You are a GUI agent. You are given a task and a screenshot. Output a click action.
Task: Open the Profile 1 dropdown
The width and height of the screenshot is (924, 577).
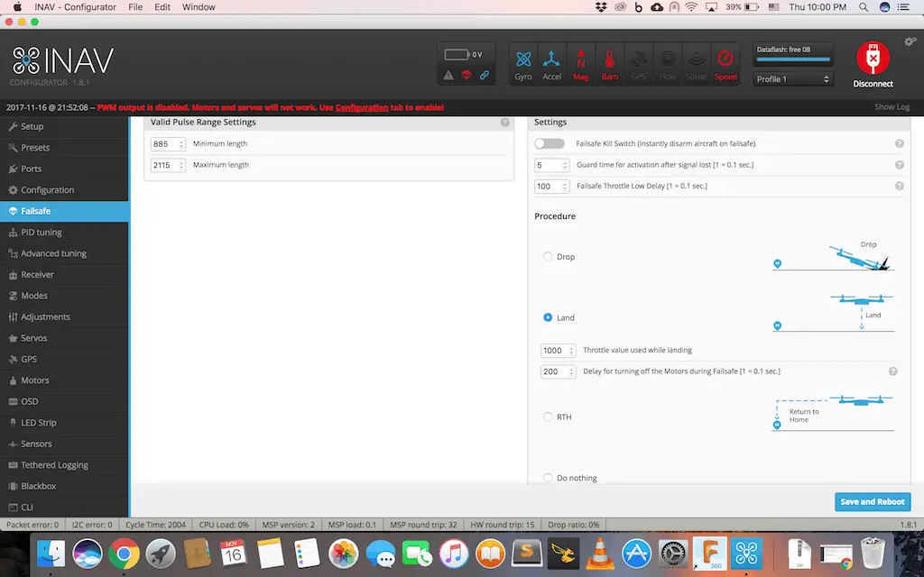[x=792, y=79]
